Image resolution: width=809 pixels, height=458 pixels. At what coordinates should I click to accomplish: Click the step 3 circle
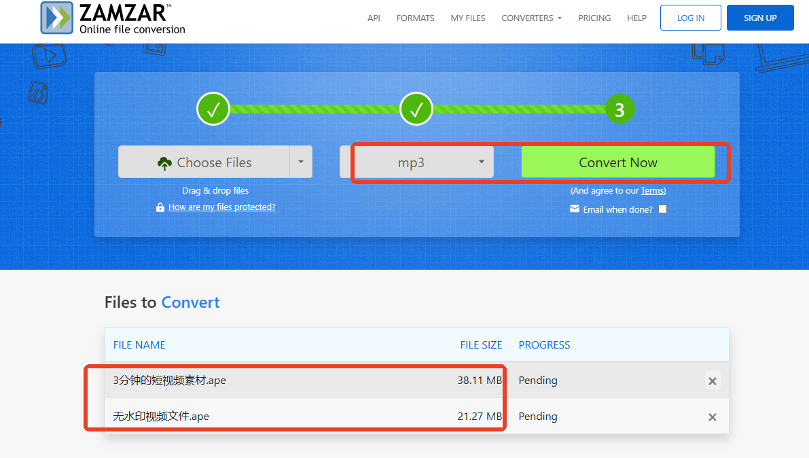point(619,109)
